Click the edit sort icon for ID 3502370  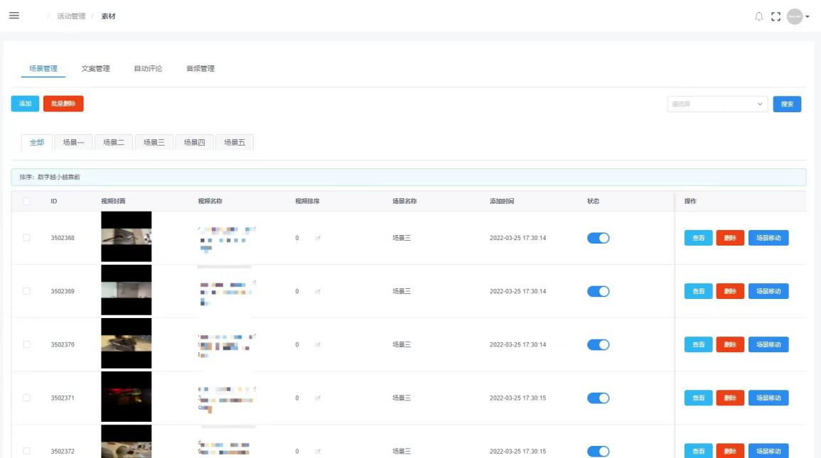pyautogui.click(x=318, y=344)
